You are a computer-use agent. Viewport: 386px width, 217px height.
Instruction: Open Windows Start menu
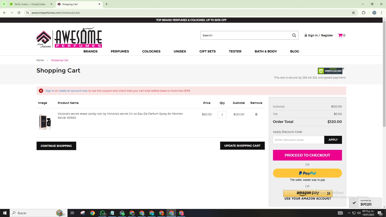coord(5,213)
